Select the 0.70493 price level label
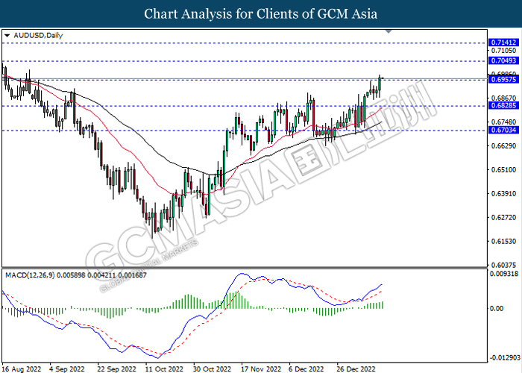The width and height of the screenshot is (522, 373). [x=503, y=60]
